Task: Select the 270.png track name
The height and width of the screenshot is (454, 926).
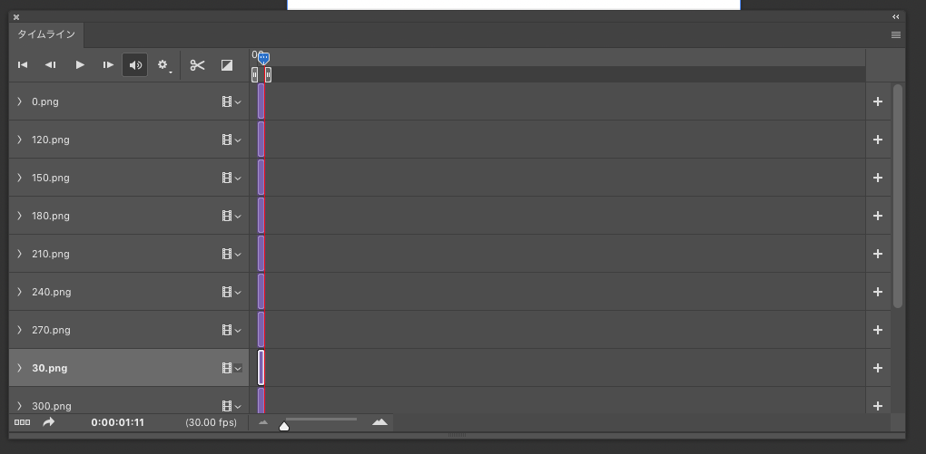Action: pos(51,330)
